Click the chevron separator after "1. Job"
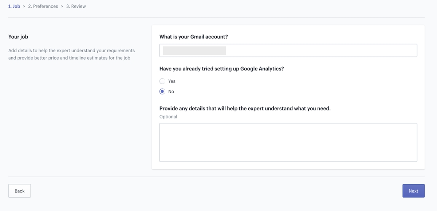Screen dimensions: 437x211 pos(24,7)
